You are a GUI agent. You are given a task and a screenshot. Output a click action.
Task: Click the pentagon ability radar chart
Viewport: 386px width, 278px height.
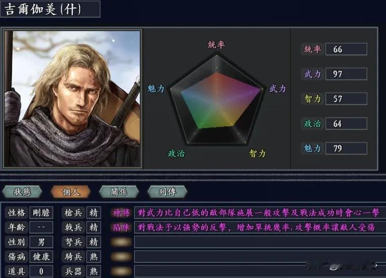tap(217, 100)
